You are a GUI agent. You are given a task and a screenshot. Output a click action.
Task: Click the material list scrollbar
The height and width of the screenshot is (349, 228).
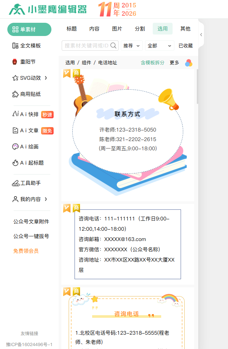click(x=197, y=87)
